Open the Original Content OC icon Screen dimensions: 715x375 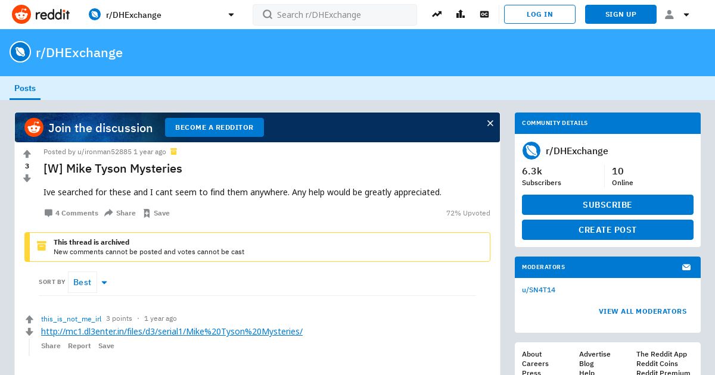click(x=484, y=14)
